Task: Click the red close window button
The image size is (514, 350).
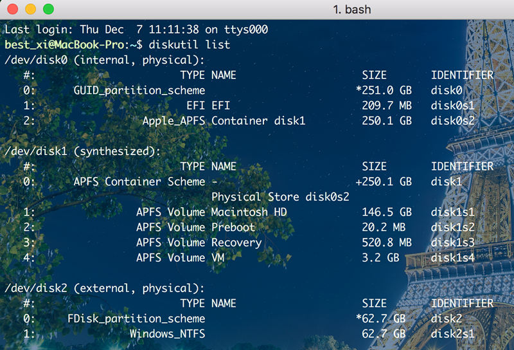Action: pos(12,9)
